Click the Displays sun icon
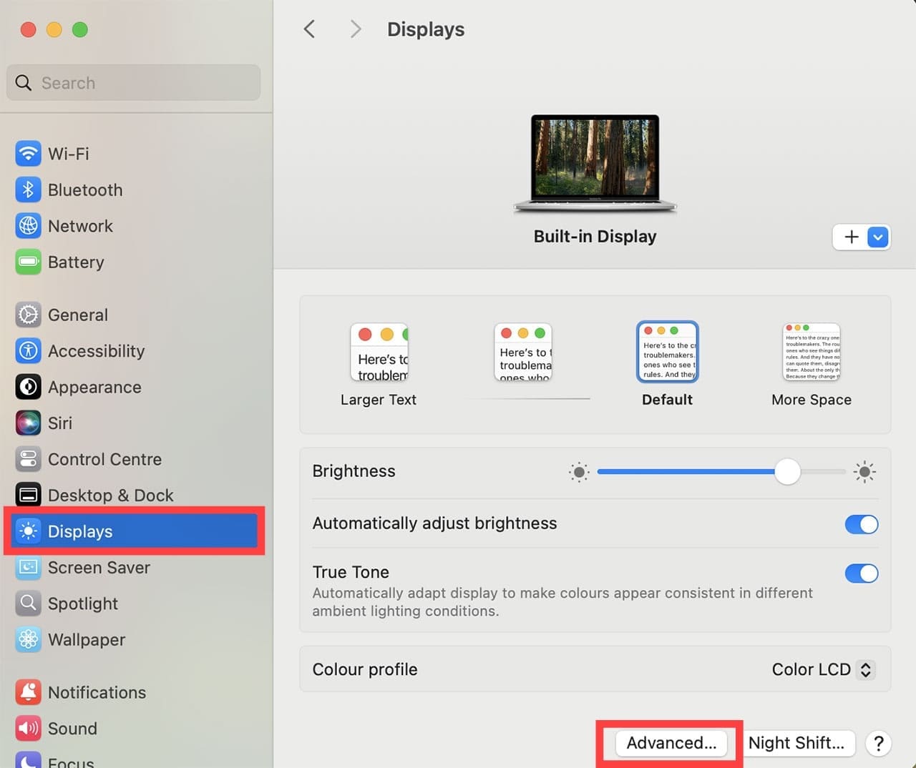 pos(28,531)
